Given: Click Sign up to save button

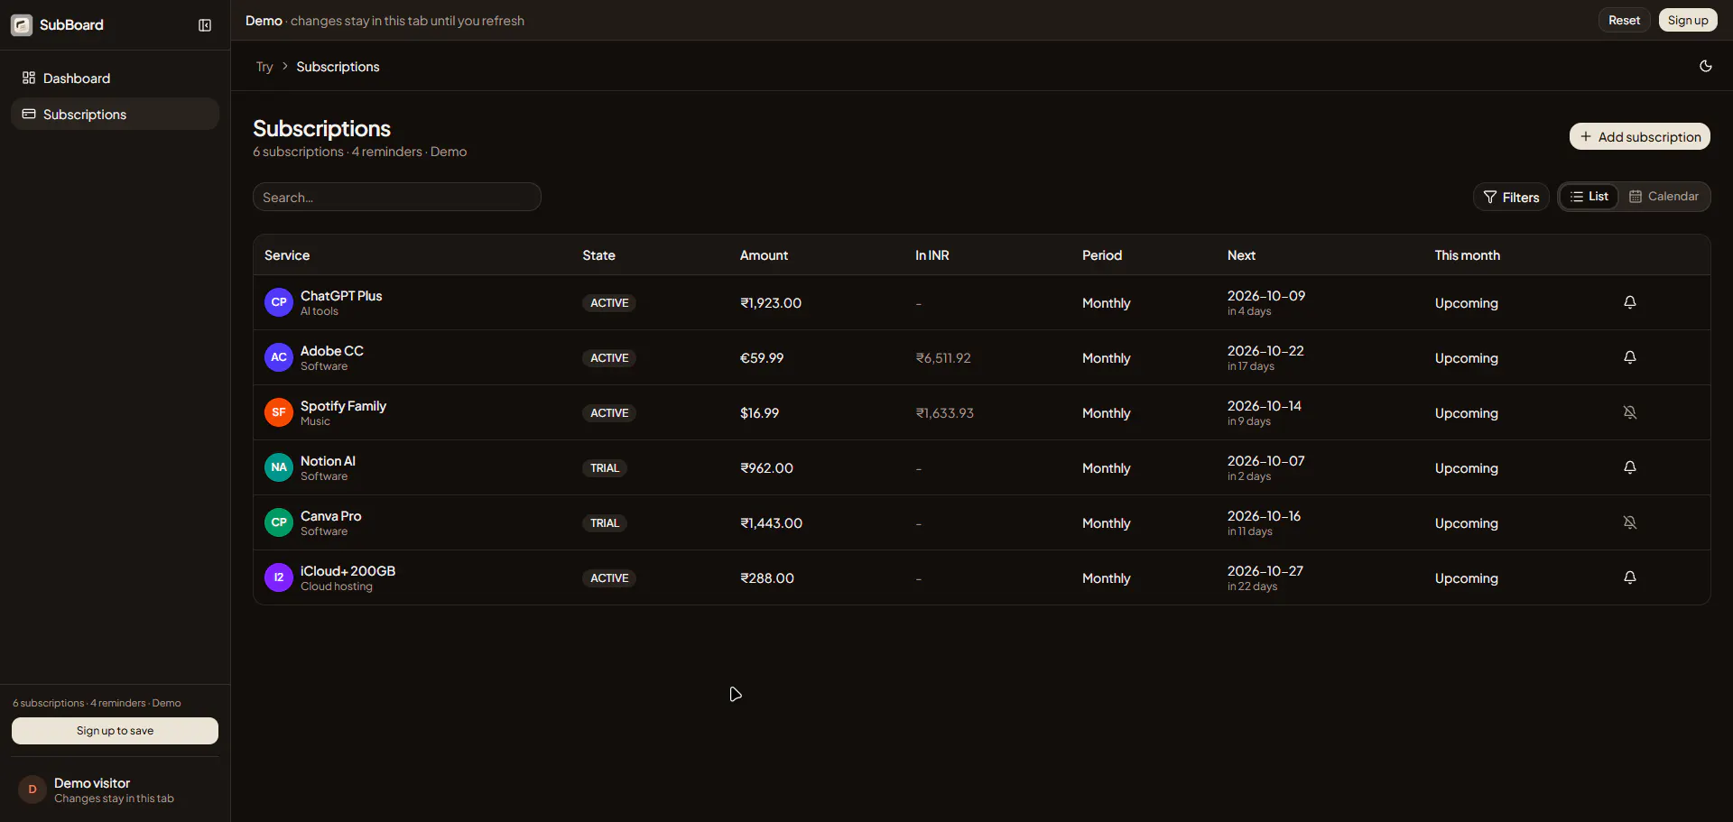Looking at the screenshot, I should [115, 731].
